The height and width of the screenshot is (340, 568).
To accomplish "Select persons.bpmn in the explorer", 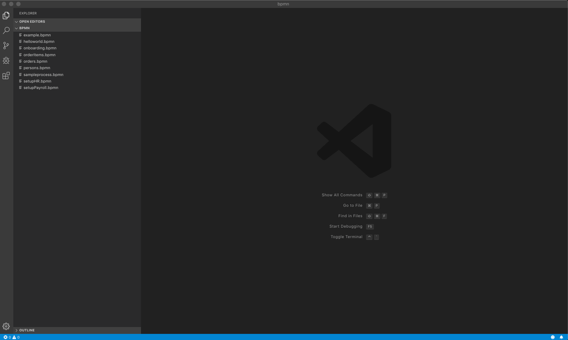I will (x=37, y=68).
